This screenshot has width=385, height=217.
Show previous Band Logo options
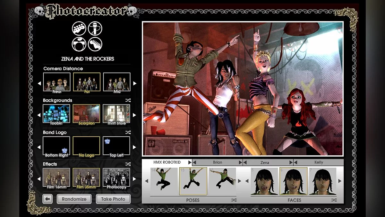click(x=39, y=147)
